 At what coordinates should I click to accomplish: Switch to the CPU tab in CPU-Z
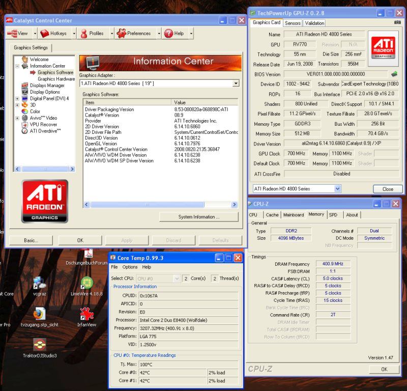[x=253, y=215]
